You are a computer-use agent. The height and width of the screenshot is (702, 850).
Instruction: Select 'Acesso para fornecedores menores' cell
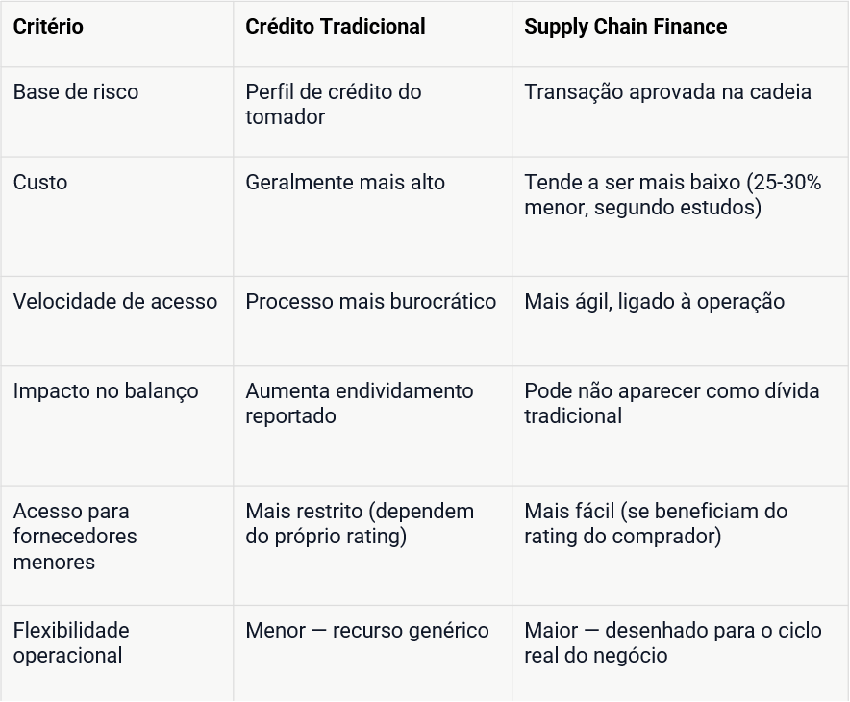click(x=117, y=546)
